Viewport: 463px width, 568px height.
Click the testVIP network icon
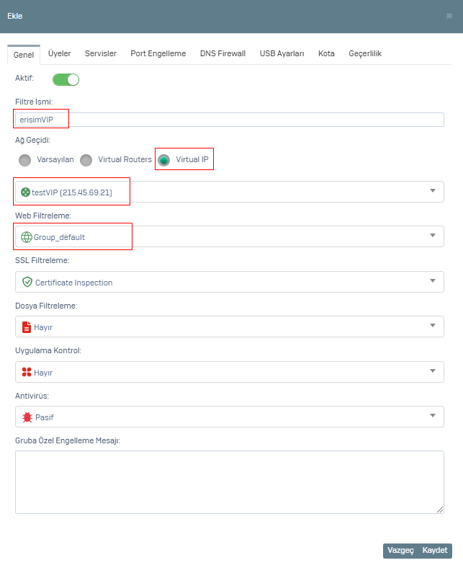[x=25, y=192]
